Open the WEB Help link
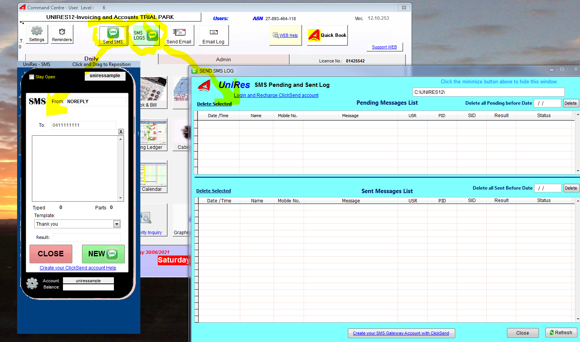 pos(288,35)
